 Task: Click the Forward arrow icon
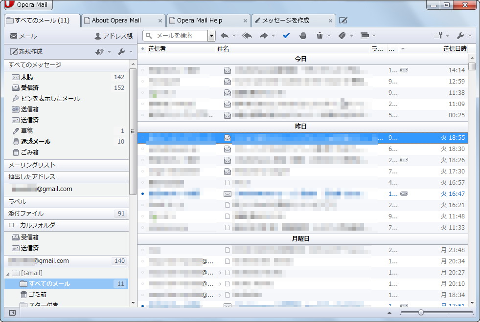click(263, 36)
